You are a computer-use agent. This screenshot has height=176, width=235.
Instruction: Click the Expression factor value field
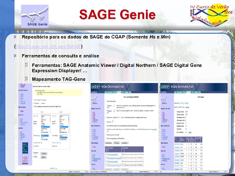pos(115,106)
